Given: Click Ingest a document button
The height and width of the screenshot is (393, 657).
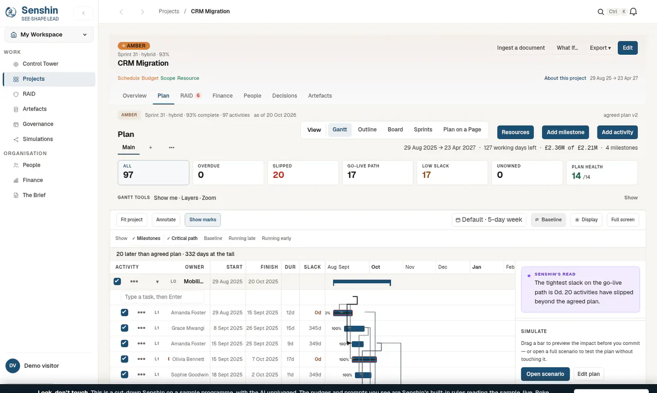Looking at the screenshot, I should [521, 48].
